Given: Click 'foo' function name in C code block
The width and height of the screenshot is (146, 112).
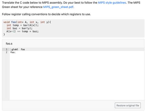Looking at the screenshot, I should point(14,22).
